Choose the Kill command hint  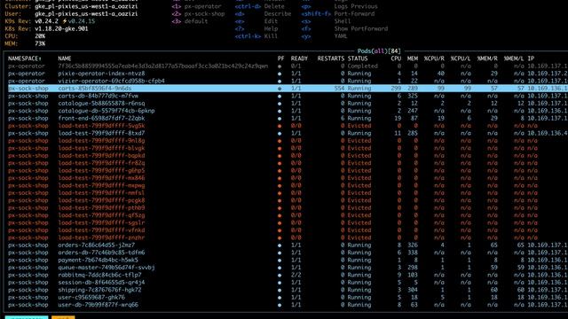(256, 36)
